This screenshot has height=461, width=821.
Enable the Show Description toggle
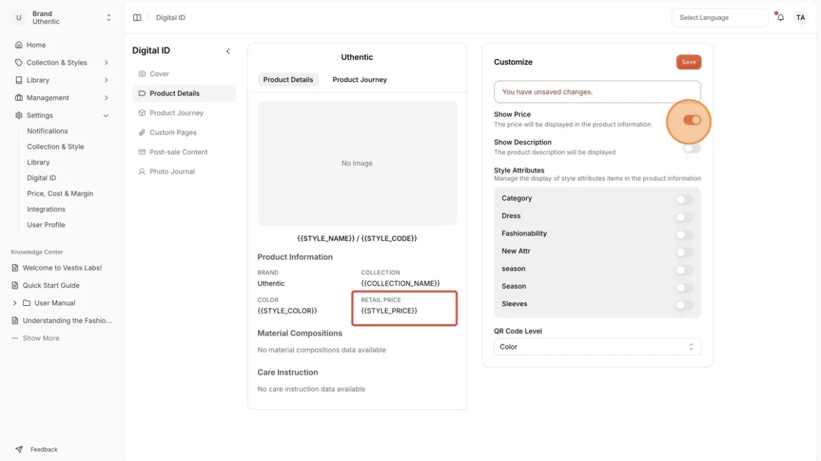point(692,148)
